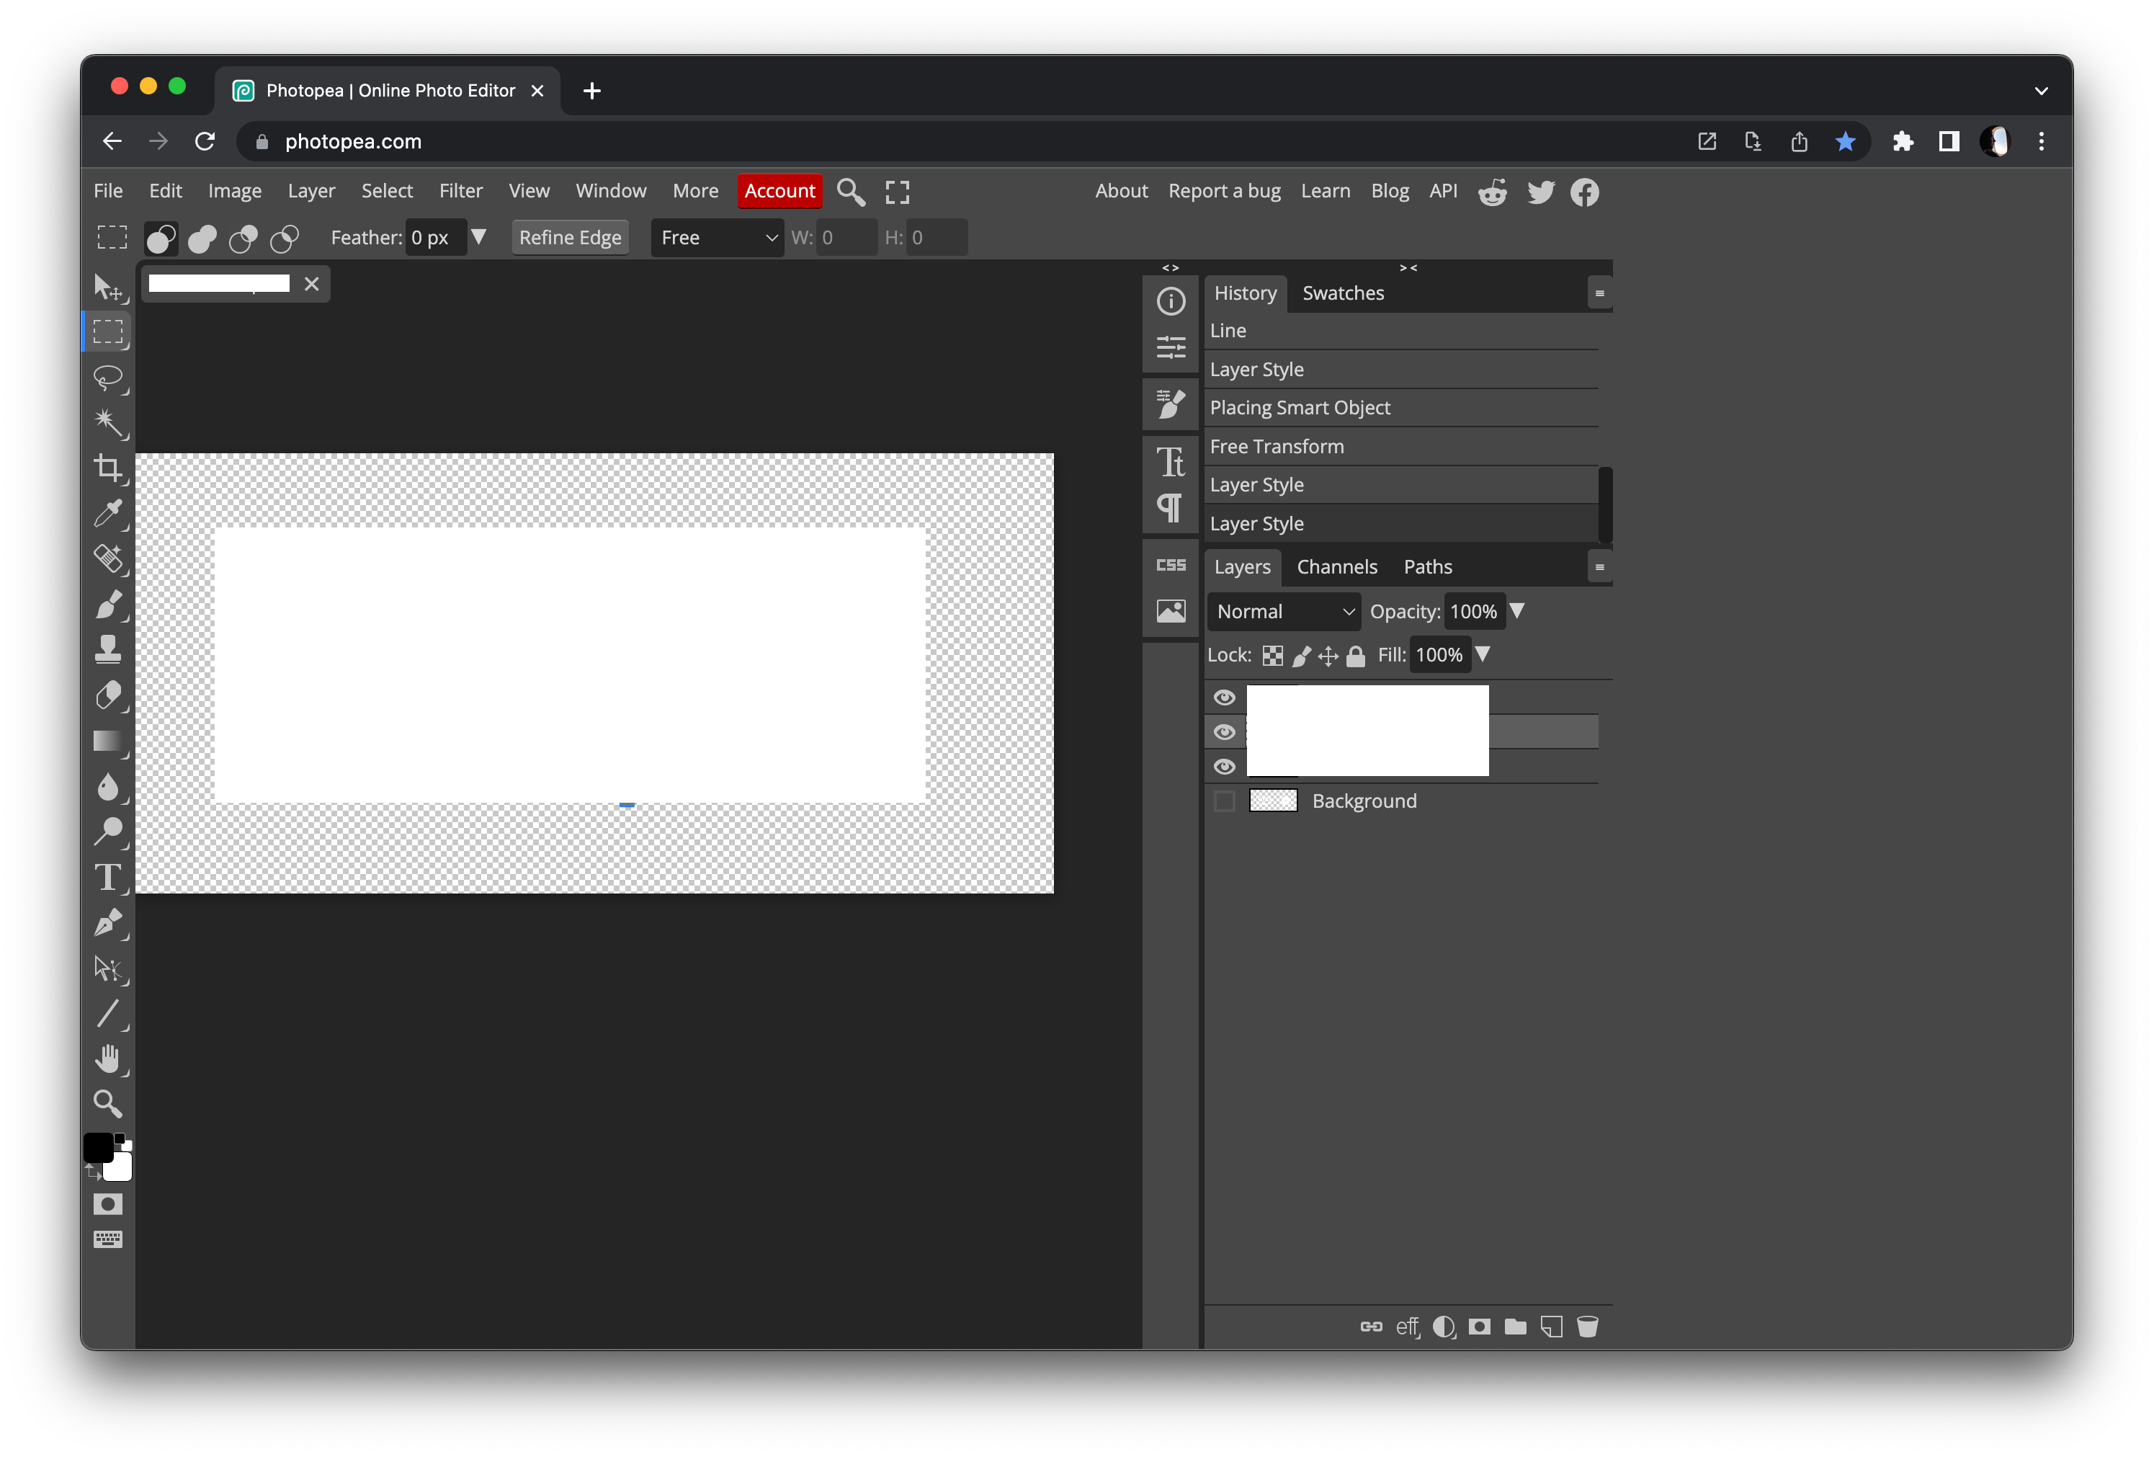Open the blend mode dropdown showing Normal
This screenshot has height=1457, width=2154.
[x=1283, y=611]
